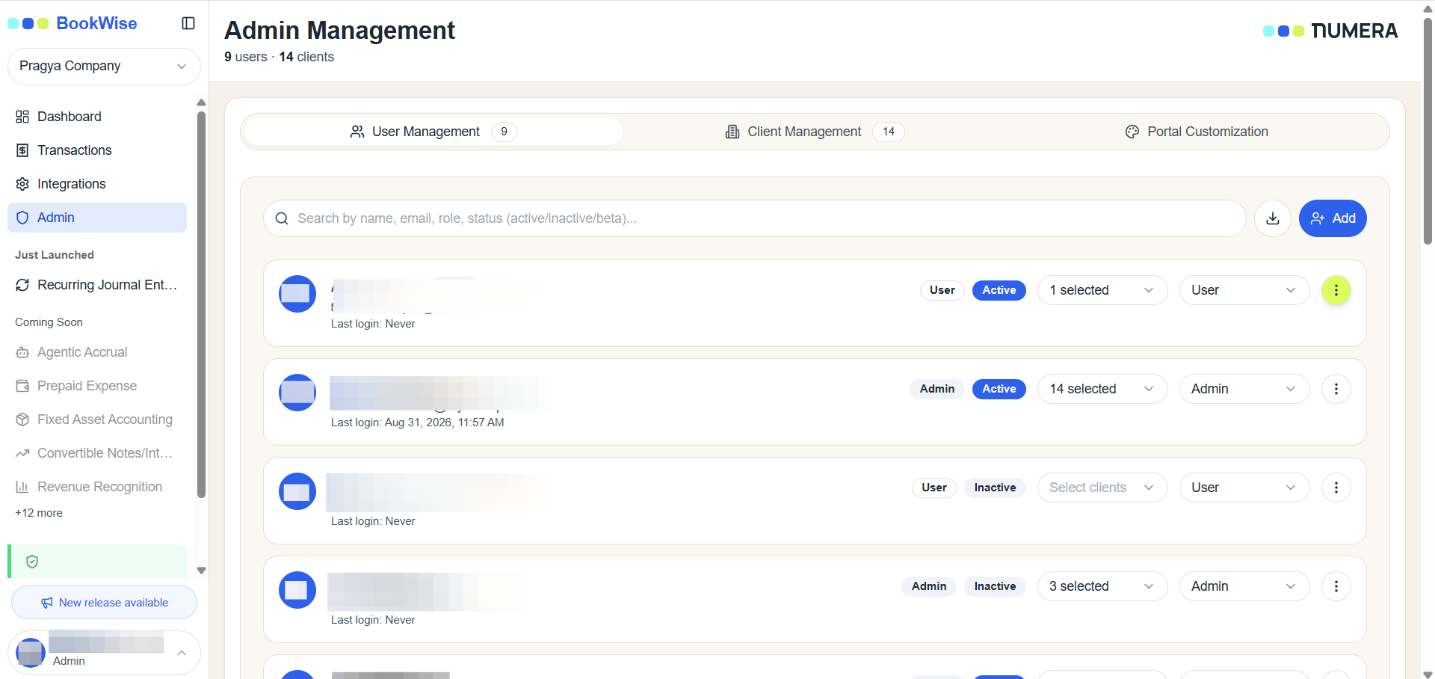Image resolution: width=1435 pixels, height=679 pixels.
Task: Click New release available button
Action: [x=104, y=603]
